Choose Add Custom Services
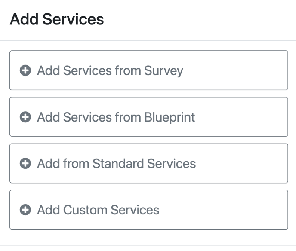Screen dimensions: 296x251 tap(149, 210)
